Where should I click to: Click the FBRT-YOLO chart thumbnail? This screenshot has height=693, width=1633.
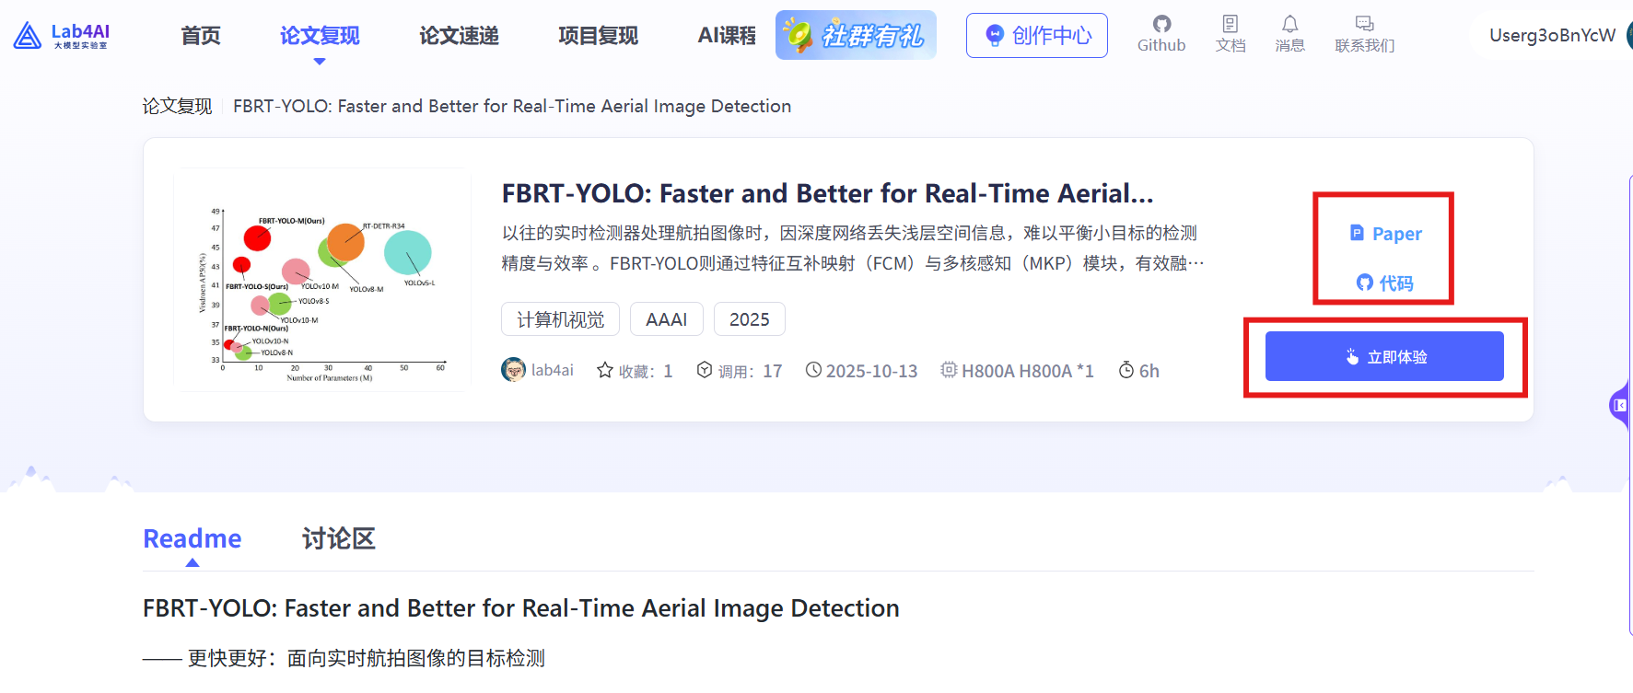point(322,280)
